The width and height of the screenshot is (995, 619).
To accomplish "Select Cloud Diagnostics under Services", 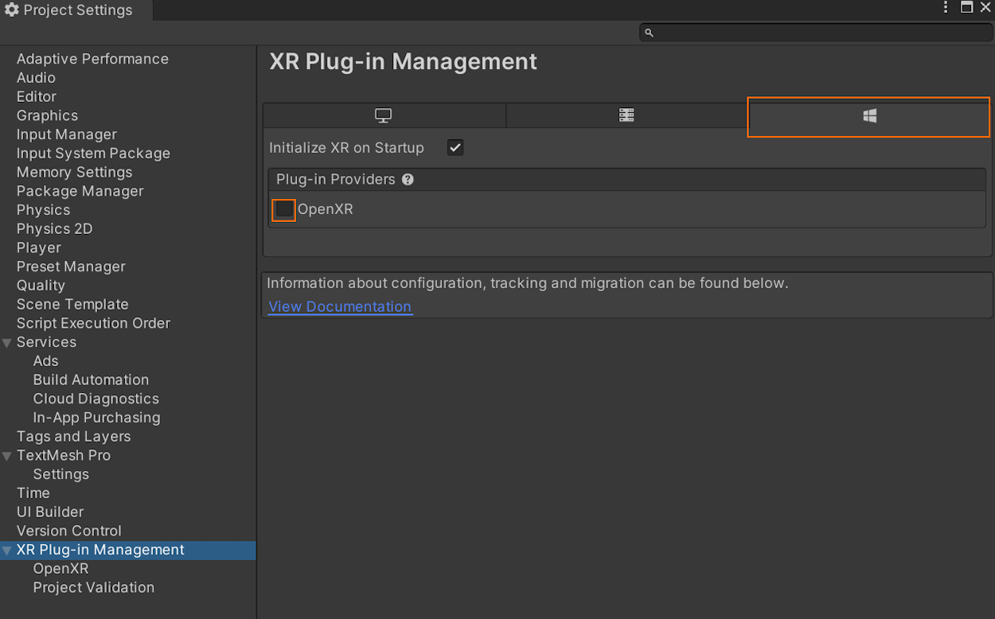I will pos(96,399).
